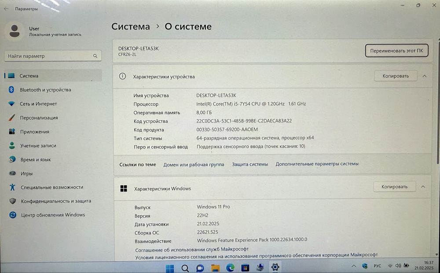The width and height of the screenshot is (440, 273).
Task: Open Microsoft Store from taskbar
Action: pos(245,268)
